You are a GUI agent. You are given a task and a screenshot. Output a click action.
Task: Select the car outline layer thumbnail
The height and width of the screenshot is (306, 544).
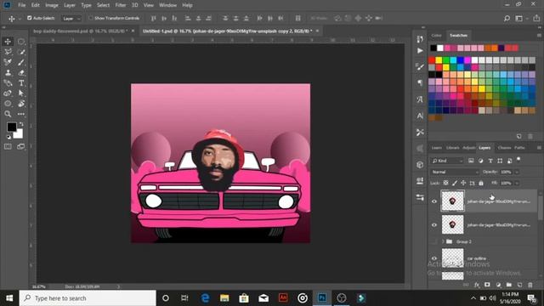click(452, 258)
